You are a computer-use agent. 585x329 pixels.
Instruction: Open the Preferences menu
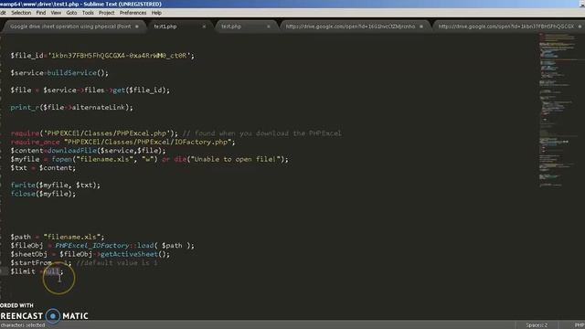(x=133, y=13)
